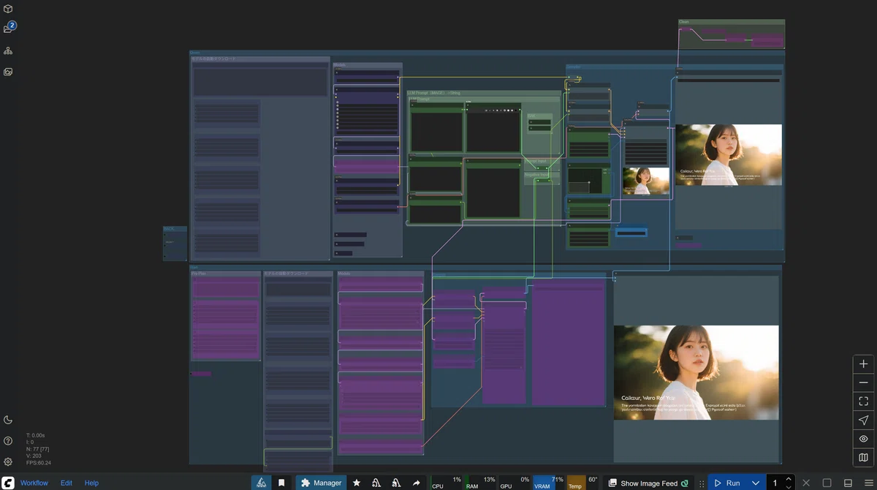Image resolution: width=877 pixels, height=490 pixels.
Task: Click the blue icon left of bookmark
Action: pyautogui.click(x=262, y=483)
